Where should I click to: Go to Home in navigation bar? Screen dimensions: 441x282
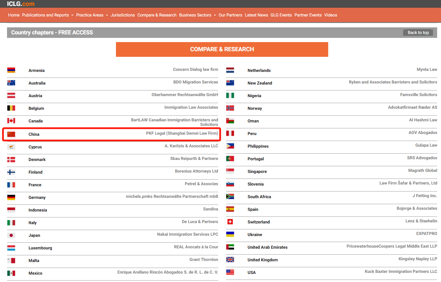pos(14,15)
